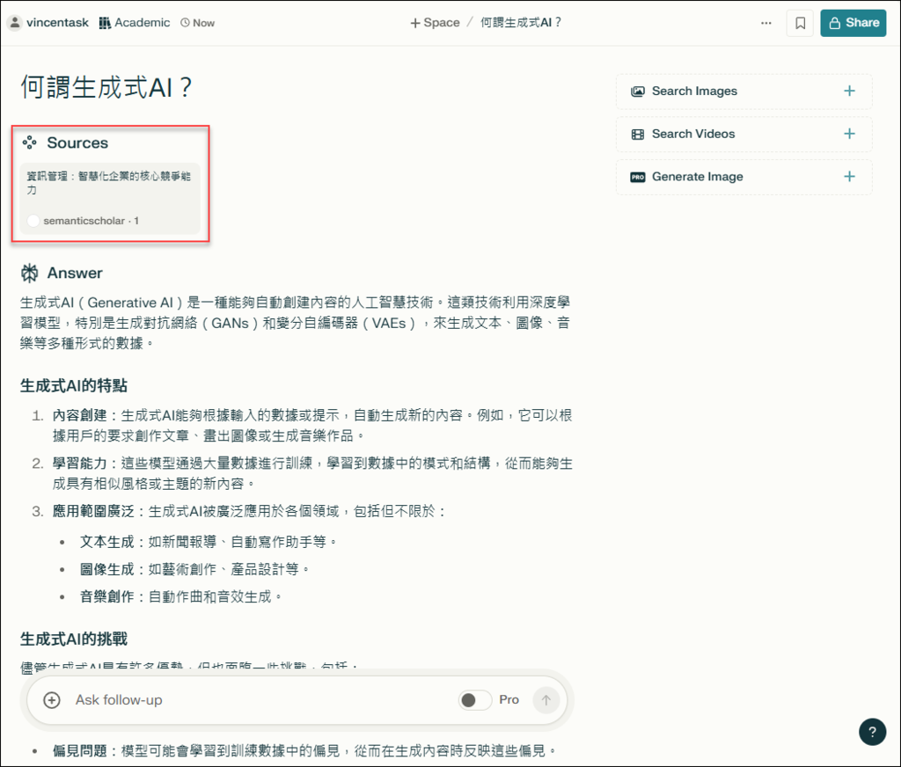Click the Answer heading
The image size is (901, 767).
point(75,273)
